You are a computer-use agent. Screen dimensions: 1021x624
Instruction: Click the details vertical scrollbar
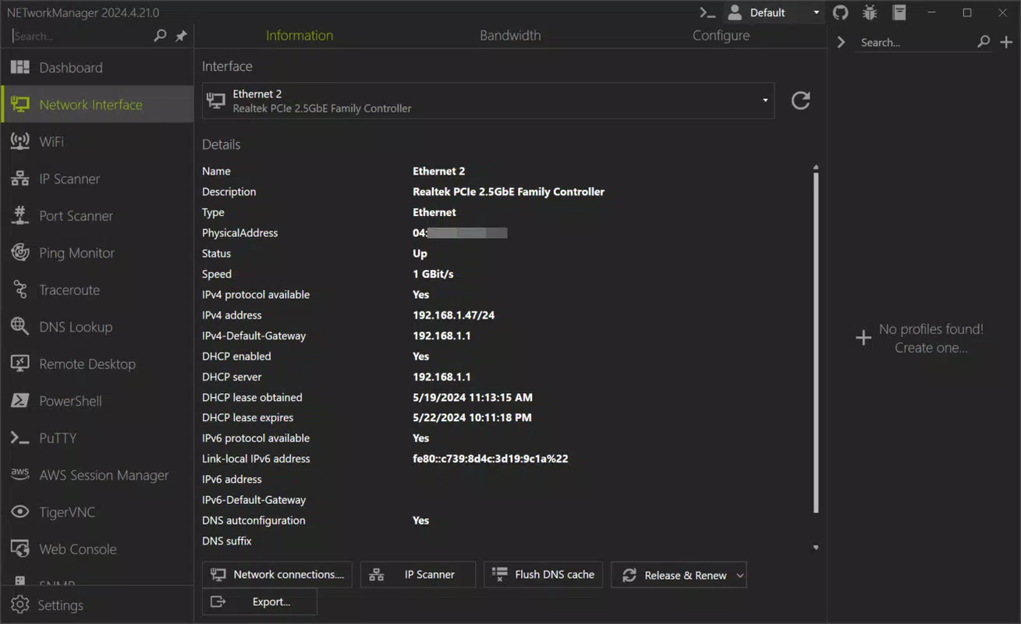[816, 343]
